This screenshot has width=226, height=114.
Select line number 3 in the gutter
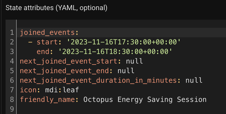tap(12, 52)
